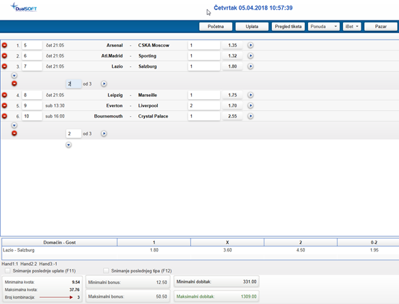Expand the down arrow under second system field
Viewport: 399px width, 304px height.
68,145
